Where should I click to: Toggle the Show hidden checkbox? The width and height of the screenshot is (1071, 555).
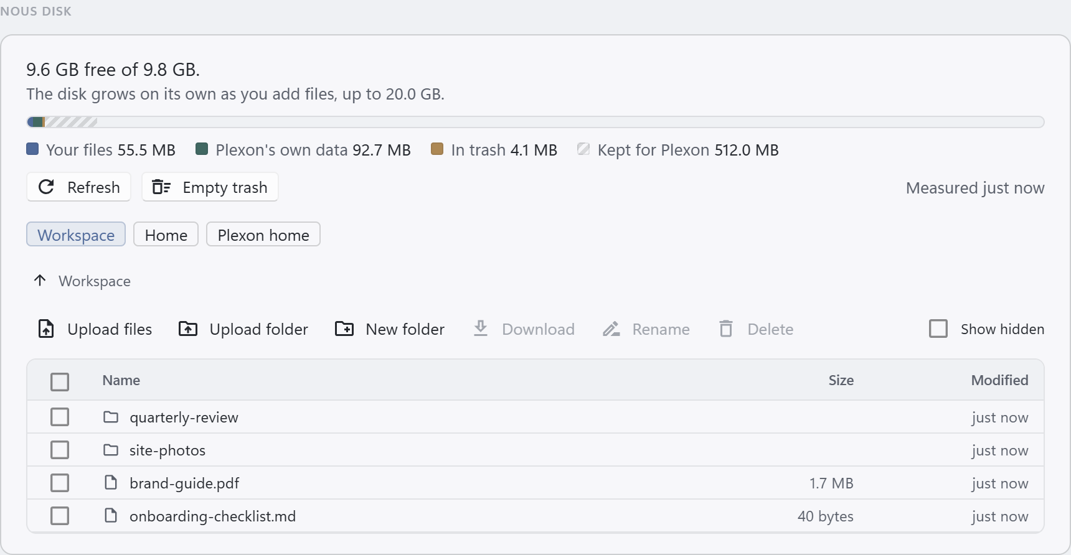[x=938, y=329]
